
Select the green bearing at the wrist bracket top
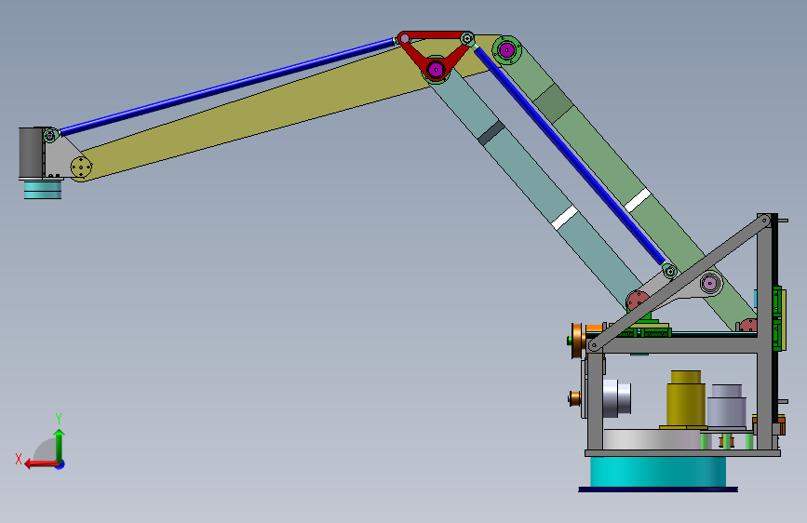(50, 136)
